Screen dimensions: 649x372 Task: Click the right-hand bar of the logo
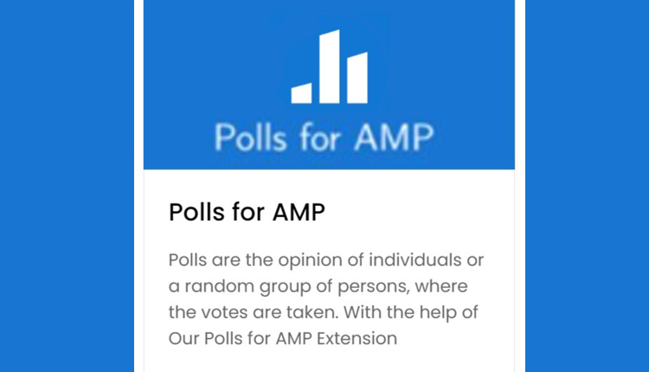pos(357,78)
